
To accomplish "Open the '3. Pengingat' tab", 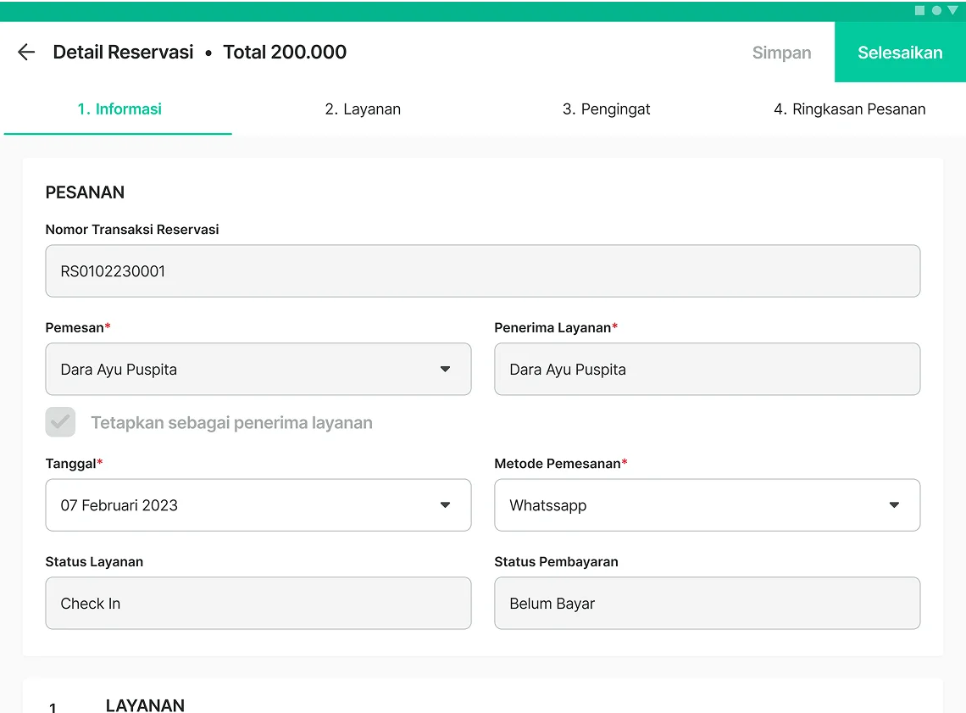I will coord(607,109).
